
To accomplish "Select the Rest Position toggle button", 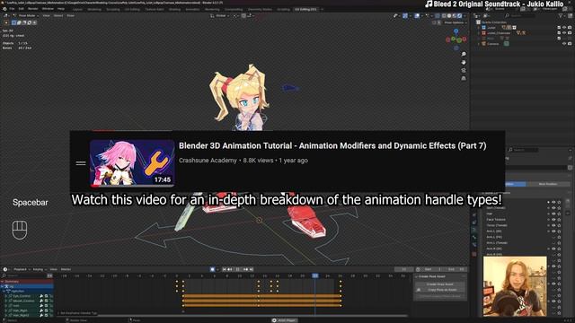I will tap(549, 184).
